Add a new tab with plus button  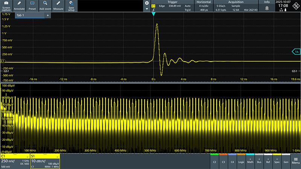tap(47, 15)
